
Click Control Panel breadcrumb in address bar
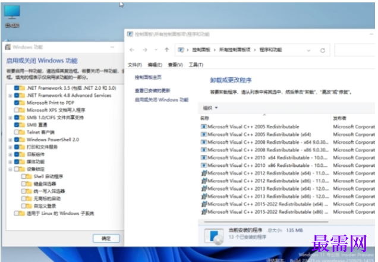click(201, 50)
